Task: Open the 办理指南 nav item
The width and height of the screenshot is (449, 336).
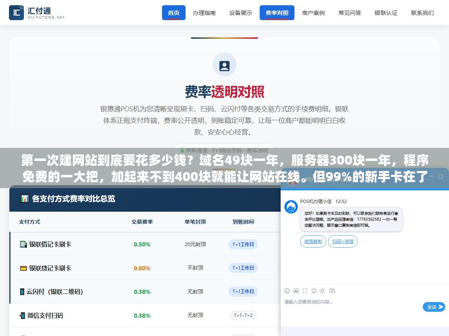Action: pyautogui.click(x=204, y=13)
